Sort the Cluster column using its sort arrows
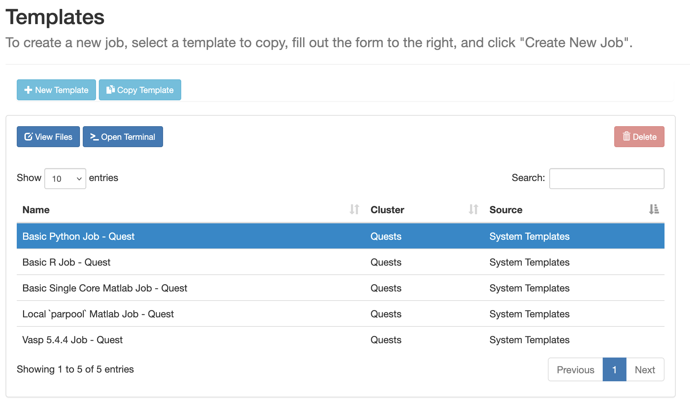Viewport: 690px width, 411px height. pyautogui.click(x=473, y=209)
